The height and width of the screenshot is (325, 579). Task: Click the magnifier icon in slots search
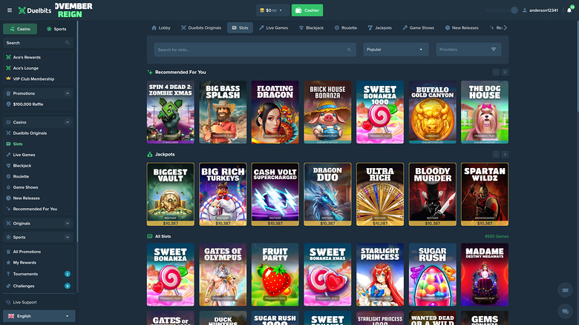349,50
